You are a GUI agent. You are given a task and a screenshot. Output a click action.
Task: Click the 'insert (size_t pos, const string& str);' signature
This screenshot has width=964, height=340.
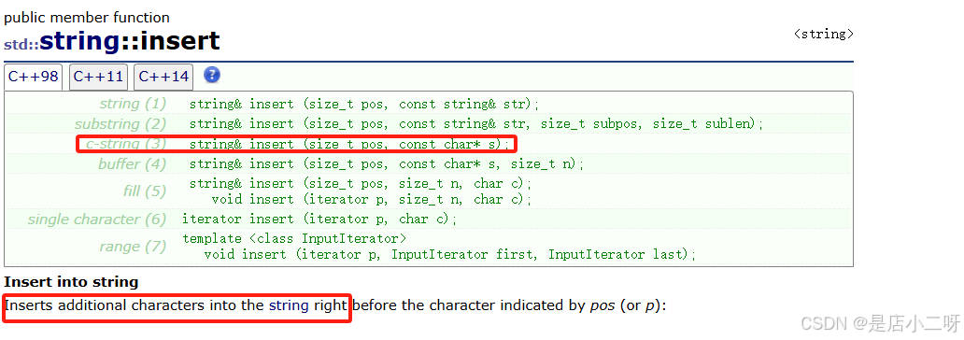tap(364, 104)
